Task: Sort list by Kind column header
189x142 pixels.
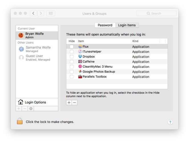Action: click(145, 41)
